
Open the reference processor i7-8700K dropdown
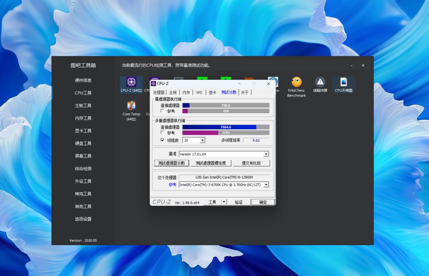coord(266,185)
